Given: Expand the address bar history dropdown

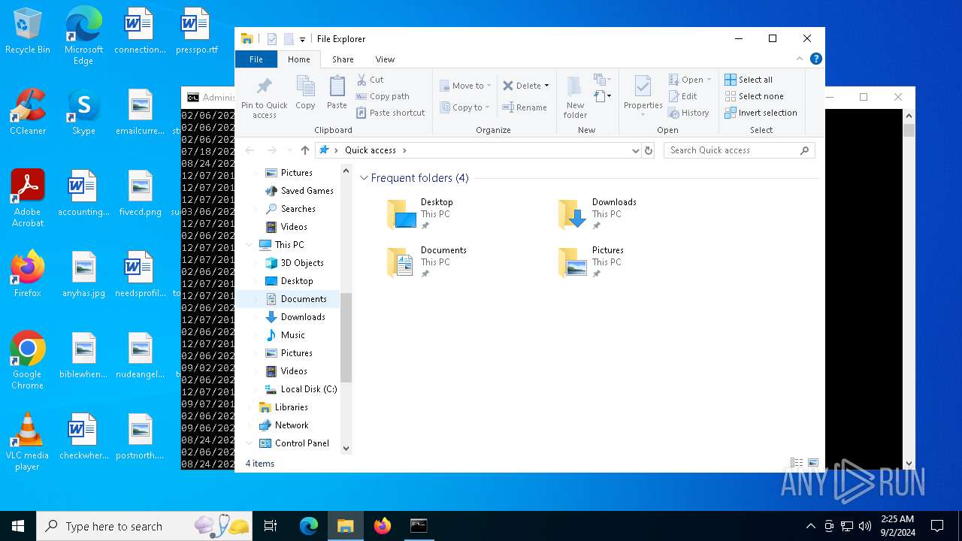Looking at the screenshot, I should (x=635, y=150).
